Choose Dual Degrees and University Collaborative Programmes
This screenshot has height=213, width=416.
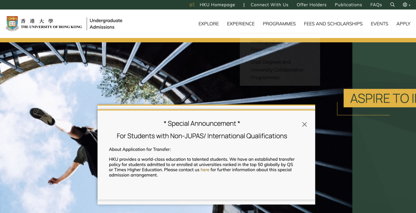[x=277, y=70]
